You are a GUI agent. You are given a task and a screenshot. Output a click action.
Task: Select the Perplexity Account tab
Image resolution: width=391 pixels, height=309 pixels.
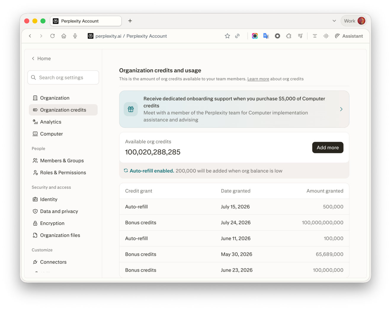coord(86,21)
